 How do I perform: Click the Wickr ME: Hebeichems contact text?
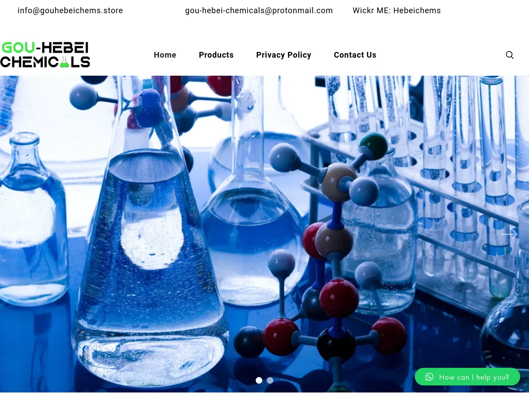(397, 11)
